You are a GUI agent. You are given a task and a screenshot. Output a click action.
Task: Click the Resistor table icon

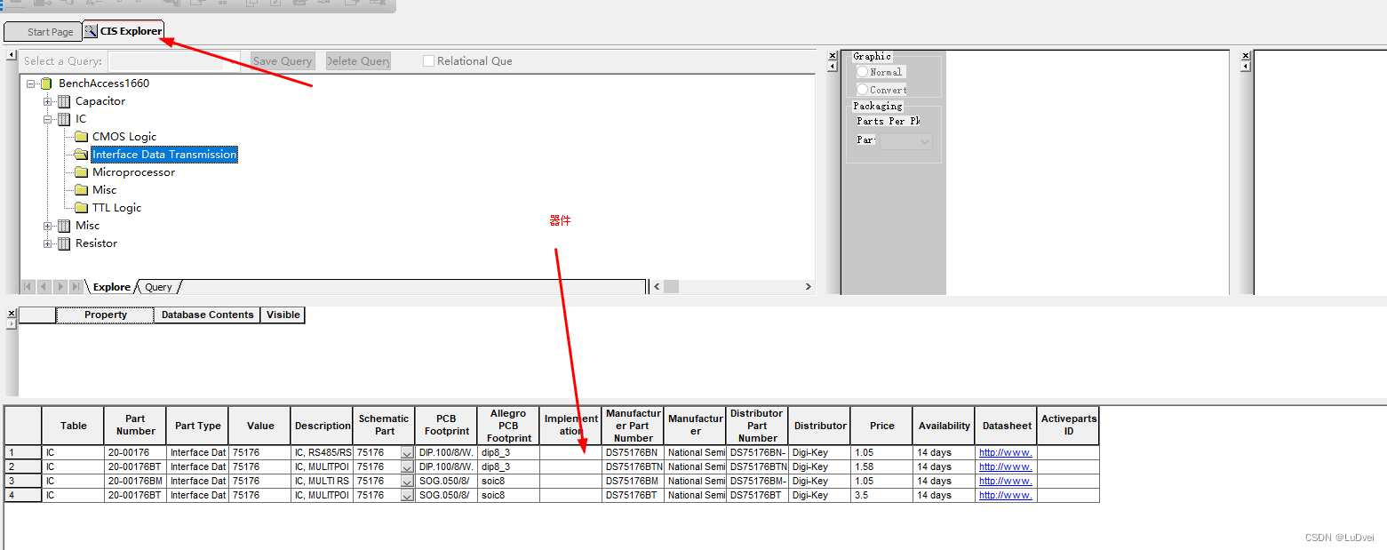click(x=63, y=243)
